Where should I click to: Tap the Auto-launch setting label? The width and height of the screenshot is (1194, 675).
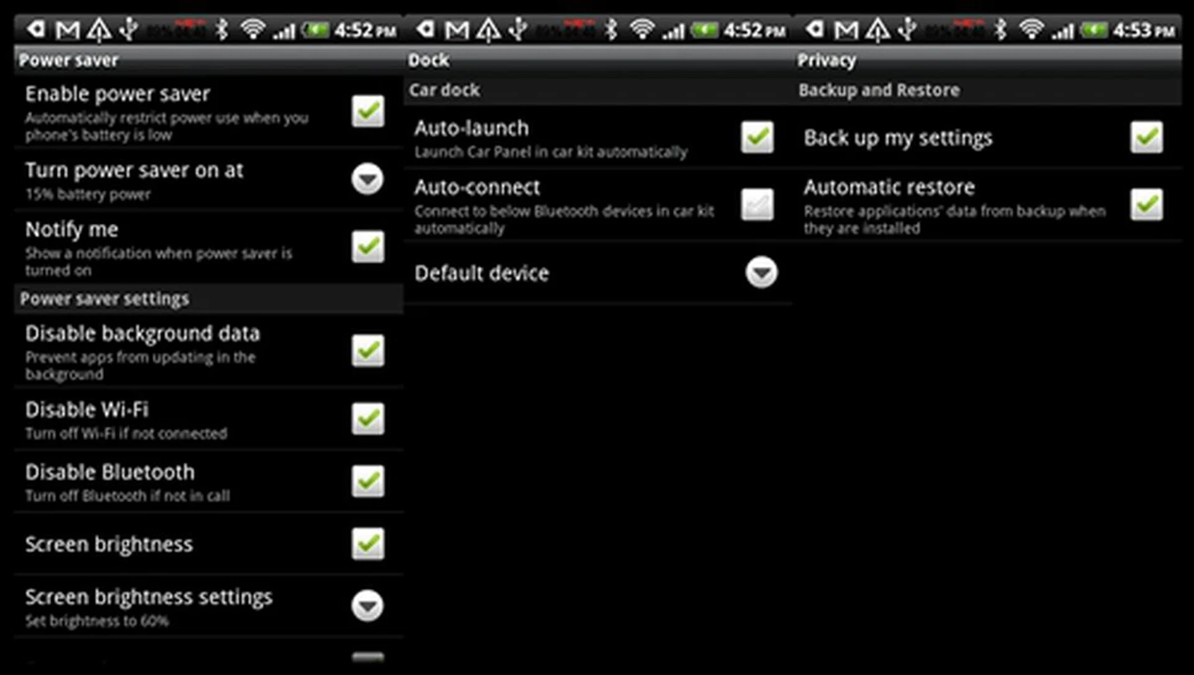pyautogui.click(x=471, y=128)
